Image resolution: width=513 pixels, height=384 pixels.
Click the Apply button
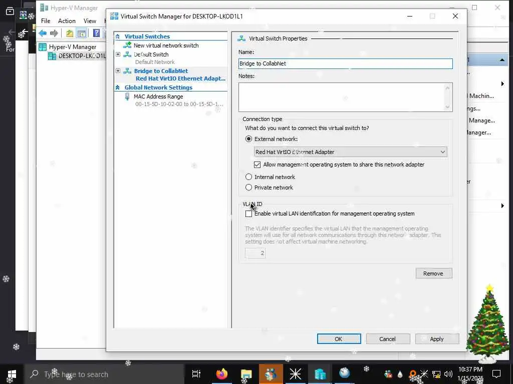point(437,339)
